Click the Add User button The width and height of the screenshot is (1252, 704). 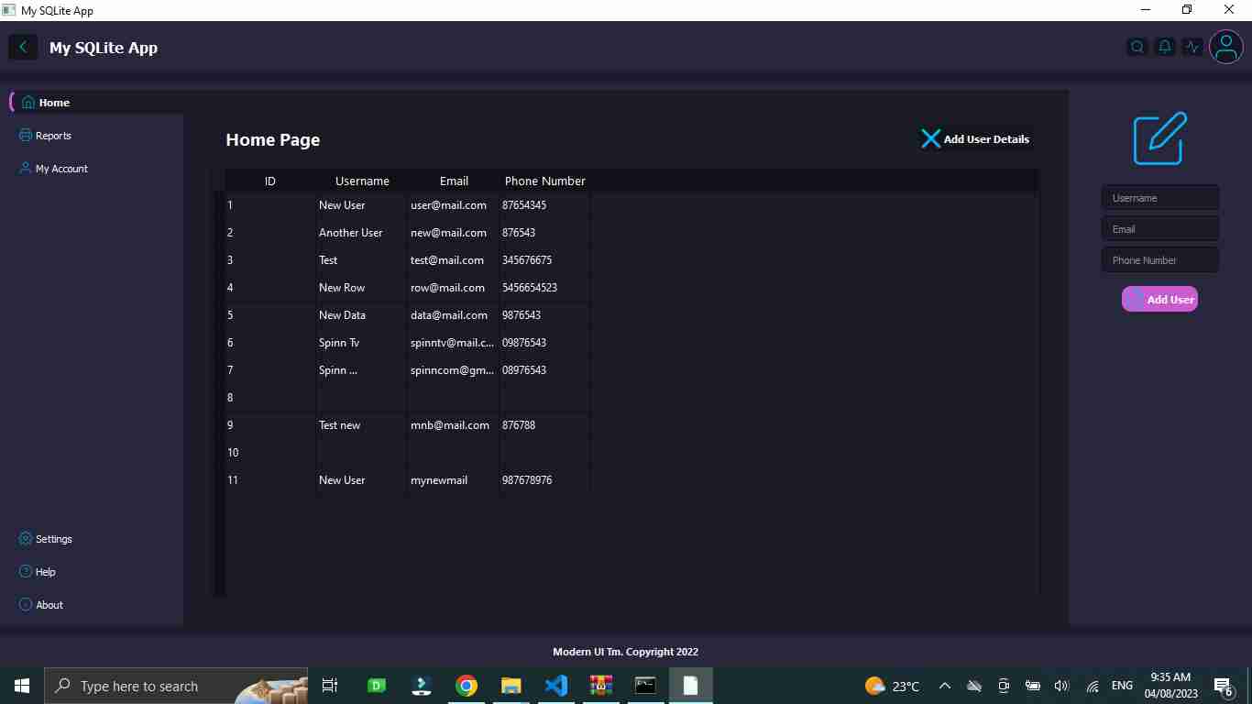(1159, 299)
